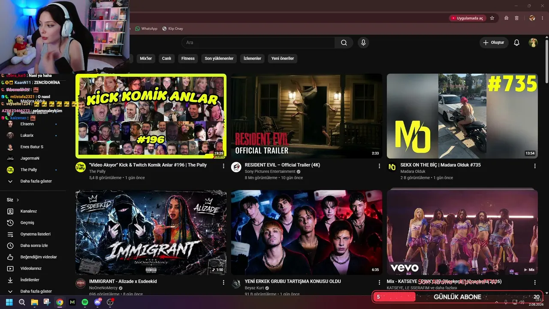549x309 pixels.
Task: Open options for the Kick Komik Anlar video
Action: [x=223, y=166]
